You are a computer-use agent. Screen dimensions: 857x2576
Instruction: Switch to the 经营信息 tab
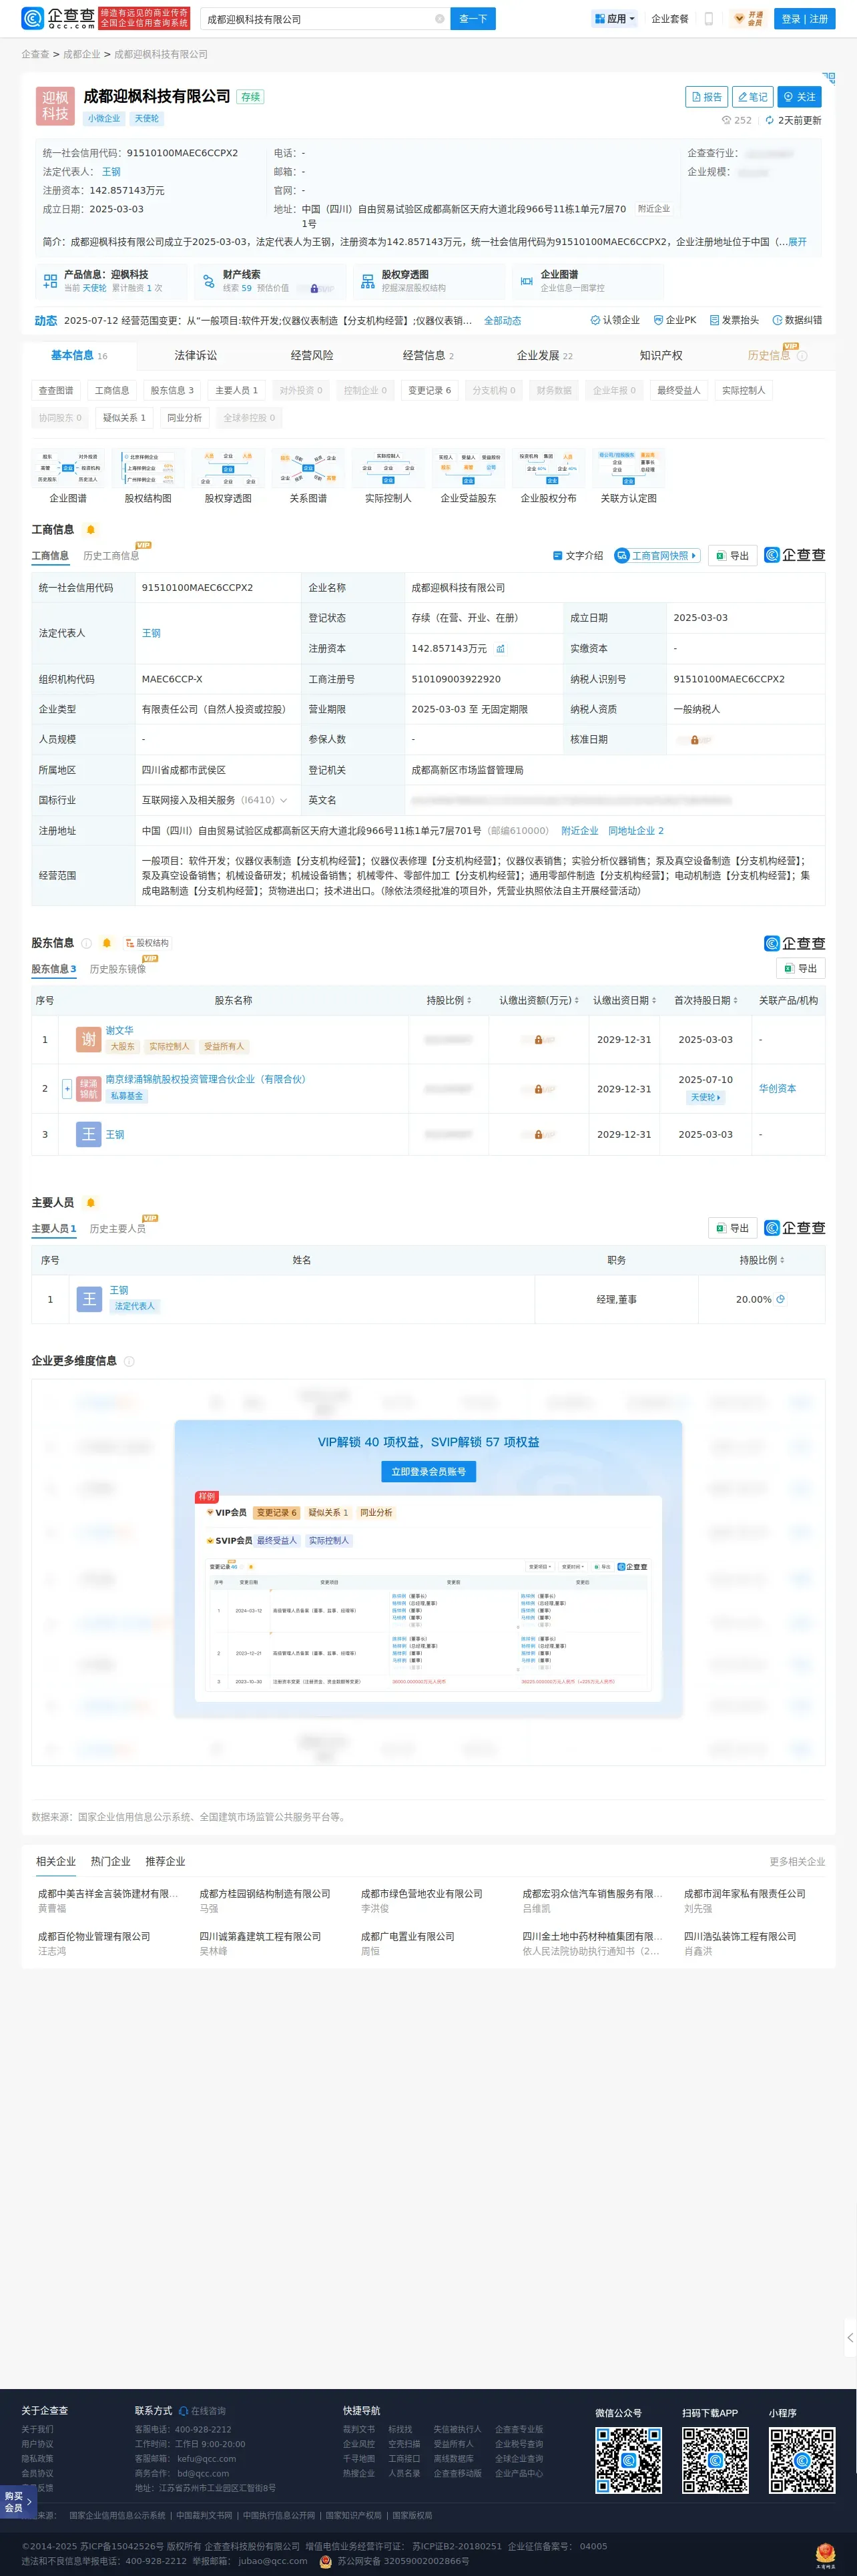pos(428,355)
